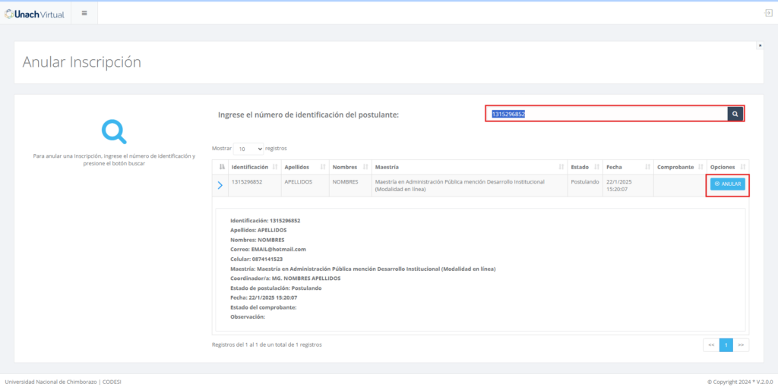Click the identification number input field
Image resolution: width=778 pixels, height=387 pixels.
(x=606, y=114)
